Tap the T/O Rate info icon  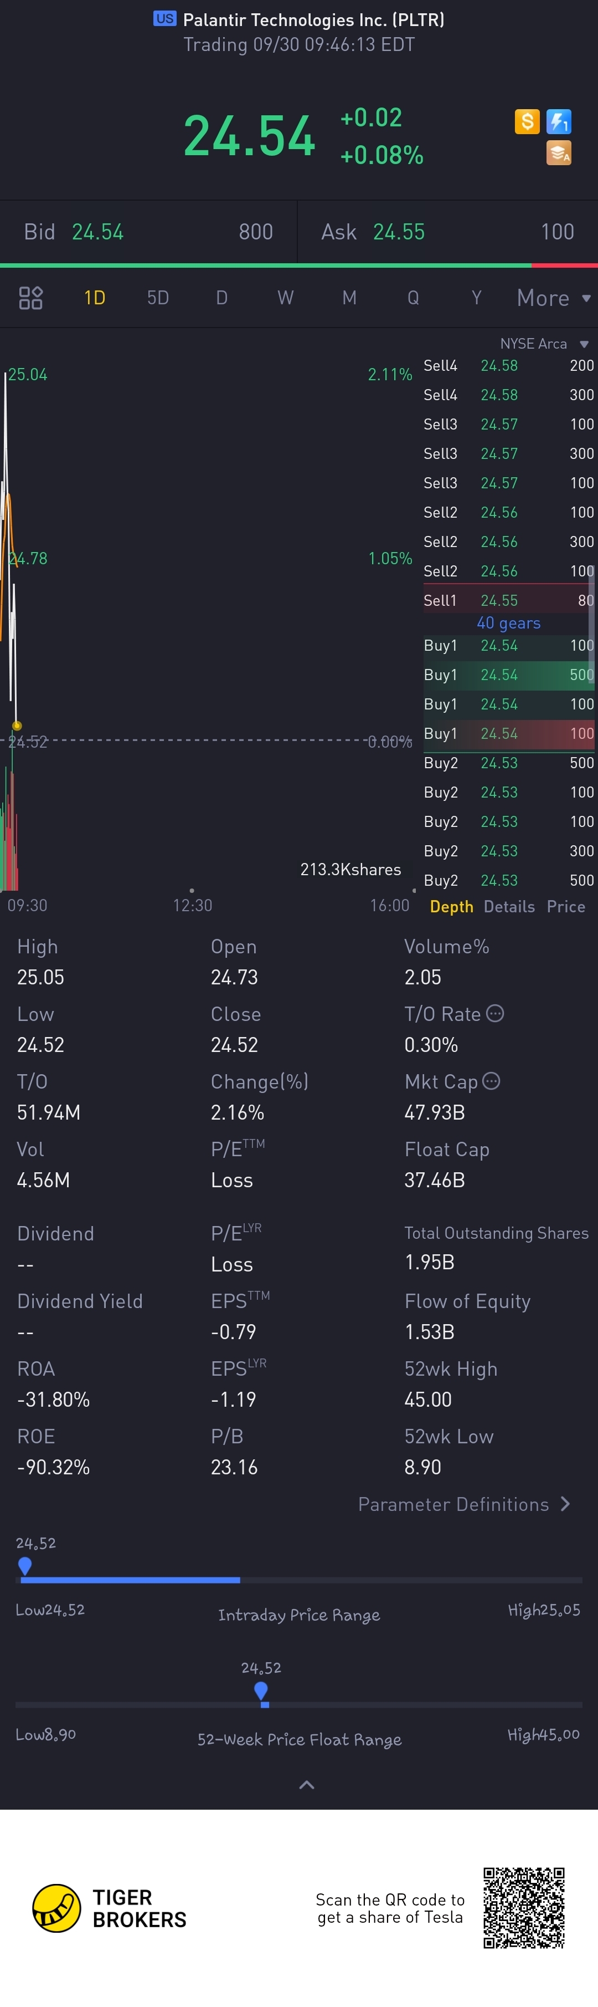(495, 1014)
